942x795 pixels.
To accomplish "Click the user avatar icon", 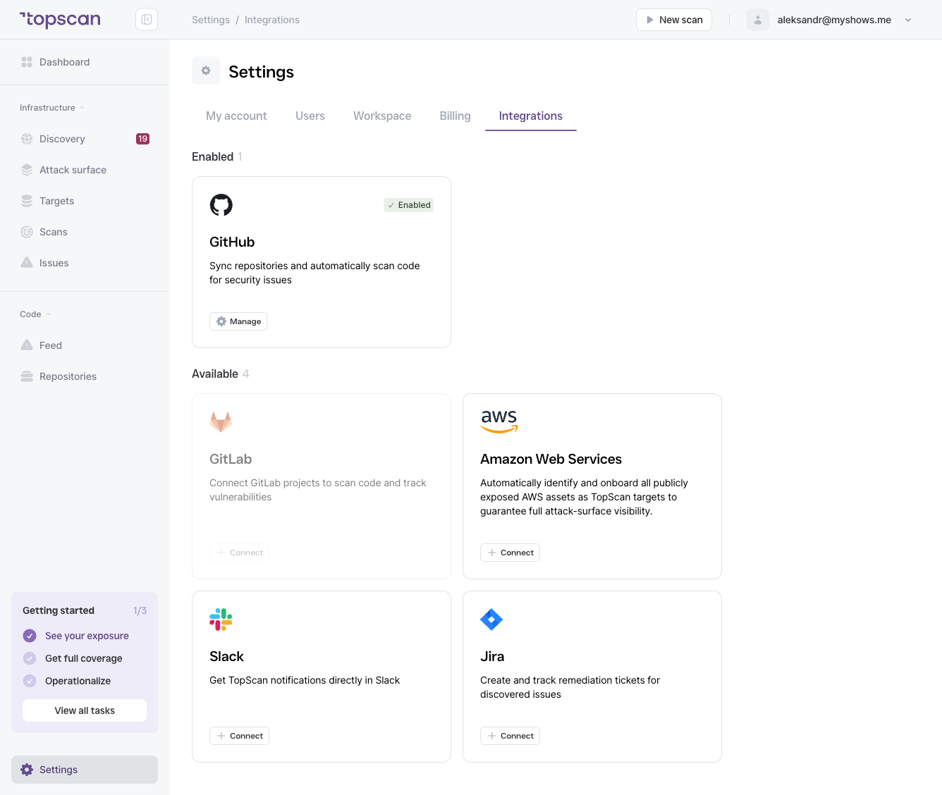I will click(x=758, y=20).
